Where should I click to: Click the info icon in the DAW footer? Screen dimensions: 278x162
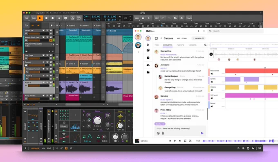(x=25, y=149)
